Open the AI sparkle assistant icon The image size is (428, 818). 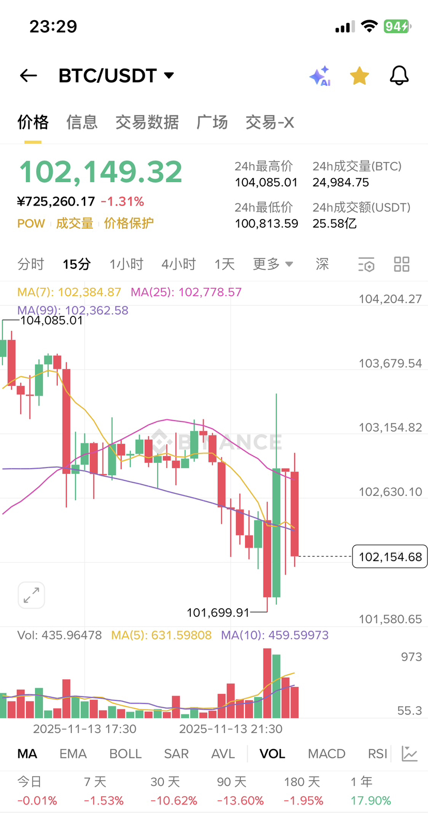pyautogui.click(x=320, y=76)
